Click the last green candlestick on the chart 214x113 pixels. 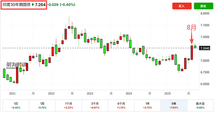point(195,47)
